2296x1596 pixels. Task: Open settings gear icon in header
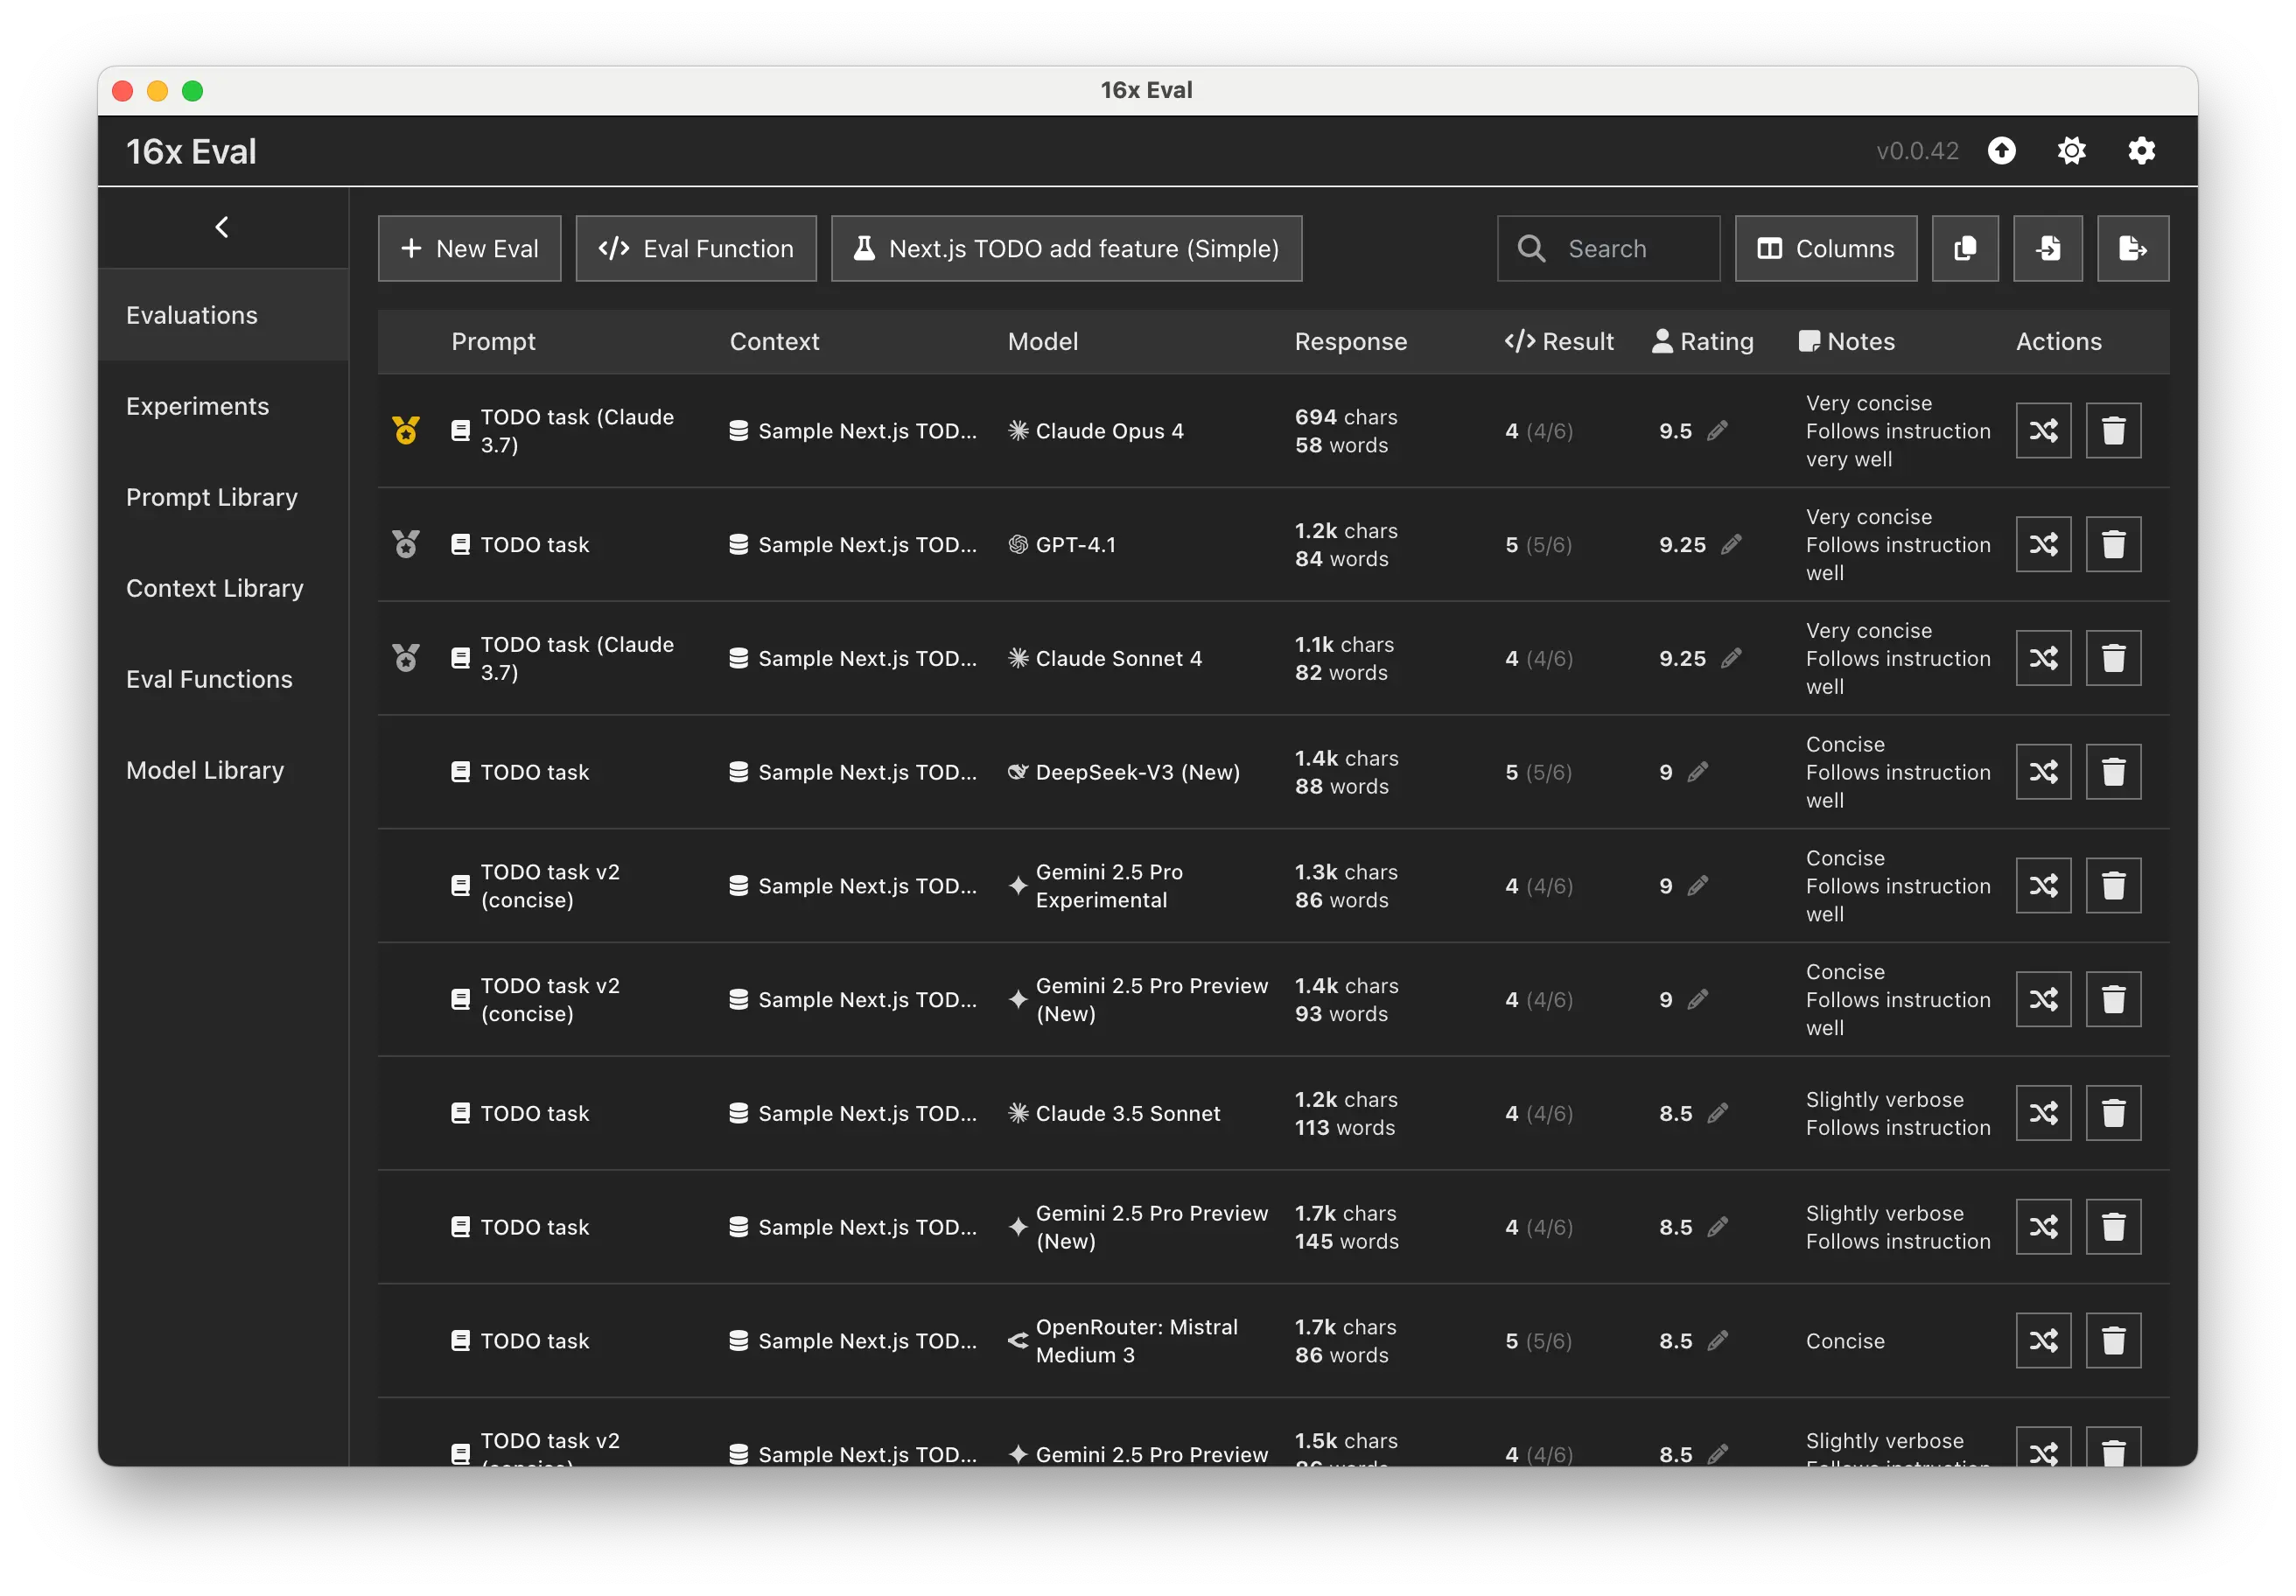[x=2141, y=151]
